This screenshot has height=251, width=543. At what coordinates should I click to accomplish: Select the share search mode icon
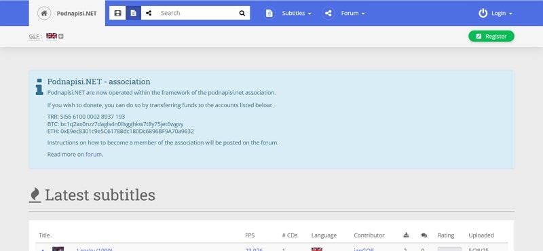(149, 13)
